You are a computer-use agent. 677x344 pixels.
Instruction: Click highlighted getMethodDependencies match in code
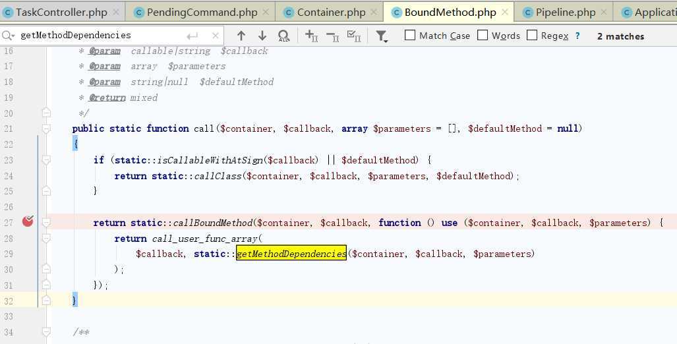291,254
